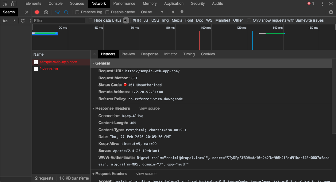
Task: Filter requests by Img type
Action: tap(165, 20)
